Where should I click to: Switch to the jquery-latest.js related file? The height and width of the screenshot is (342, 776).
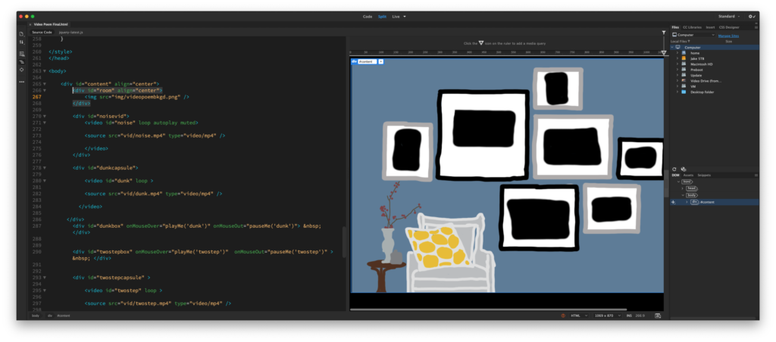70,33
